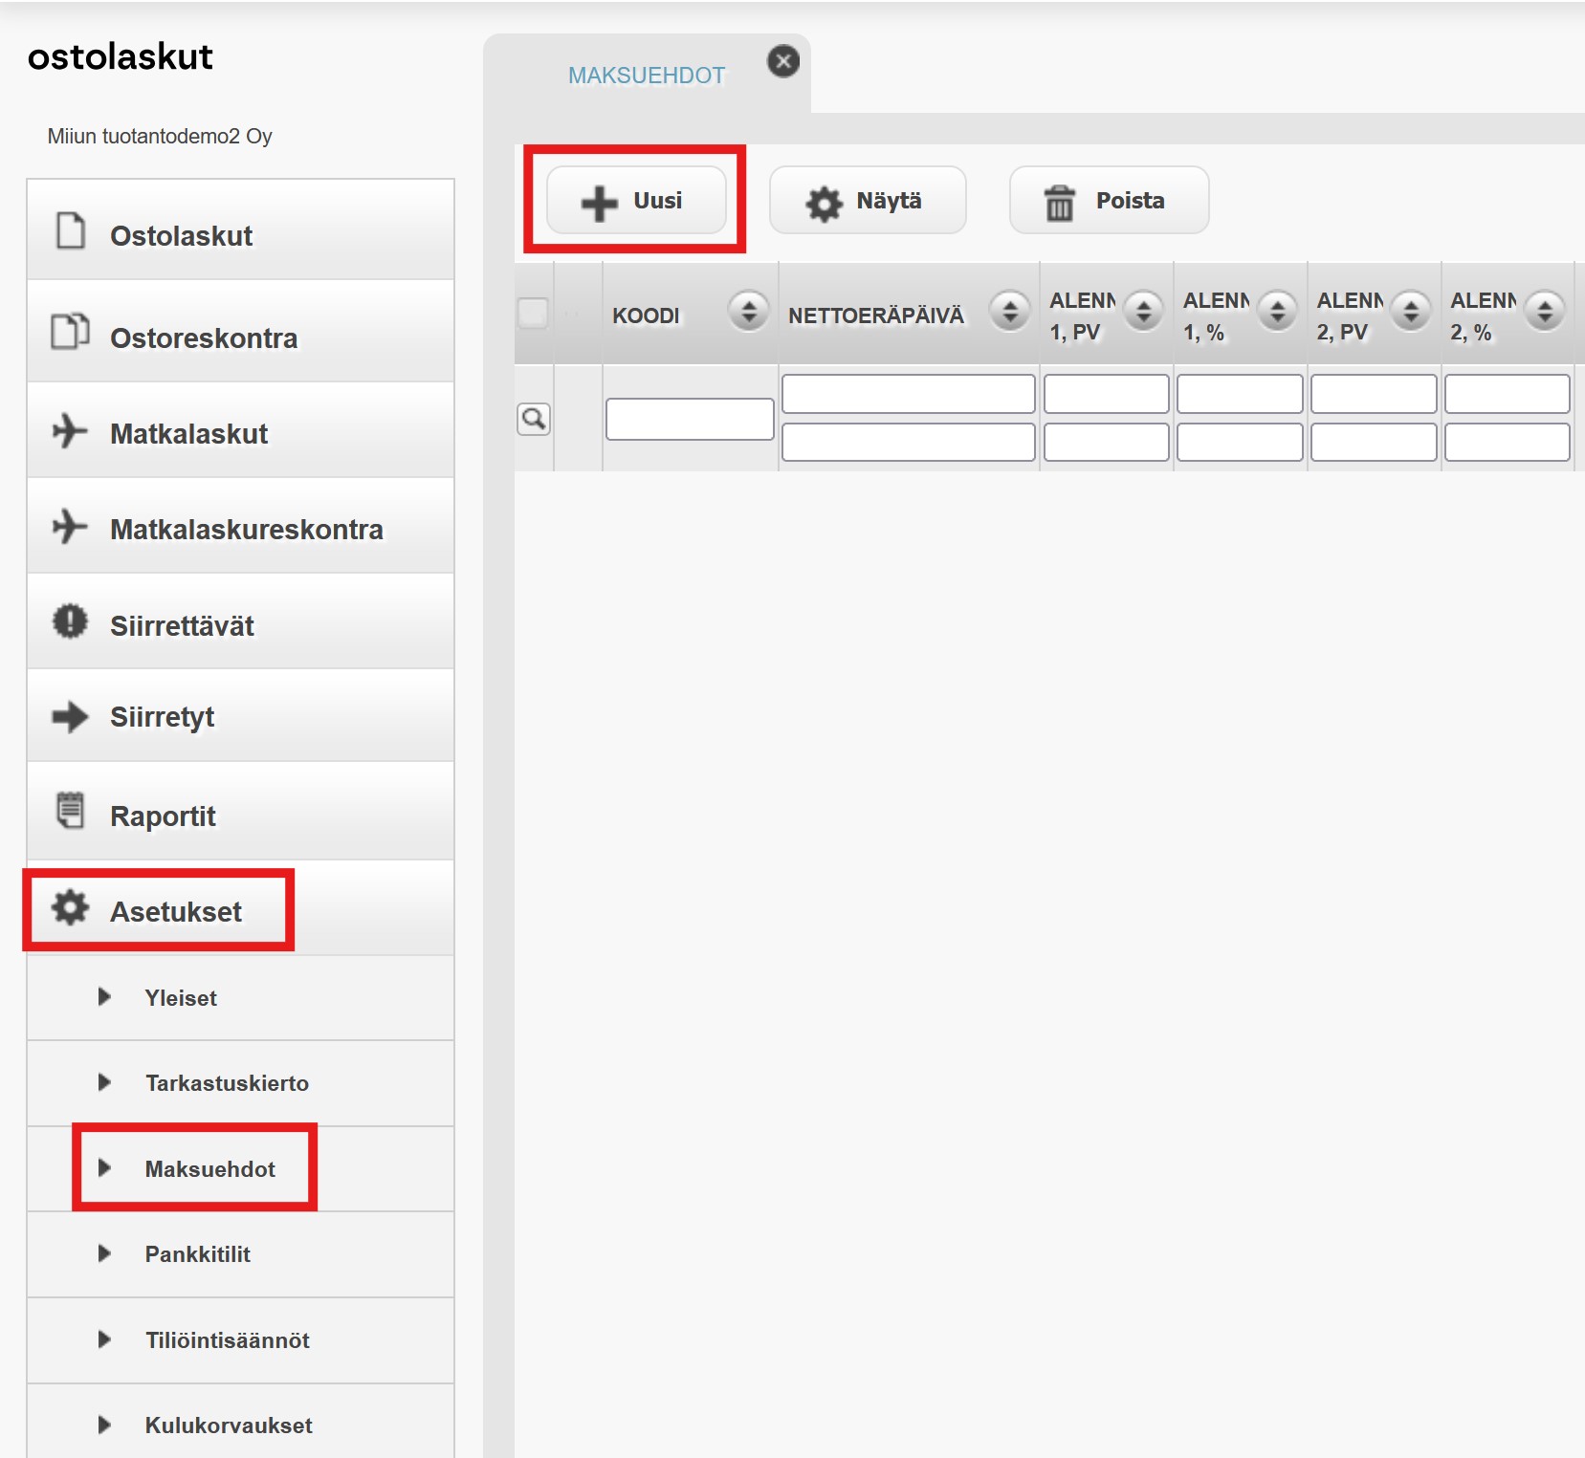Open the Raportit menu item
Viewport: 1585px width, 1458px height.
[x=241, y=812]
